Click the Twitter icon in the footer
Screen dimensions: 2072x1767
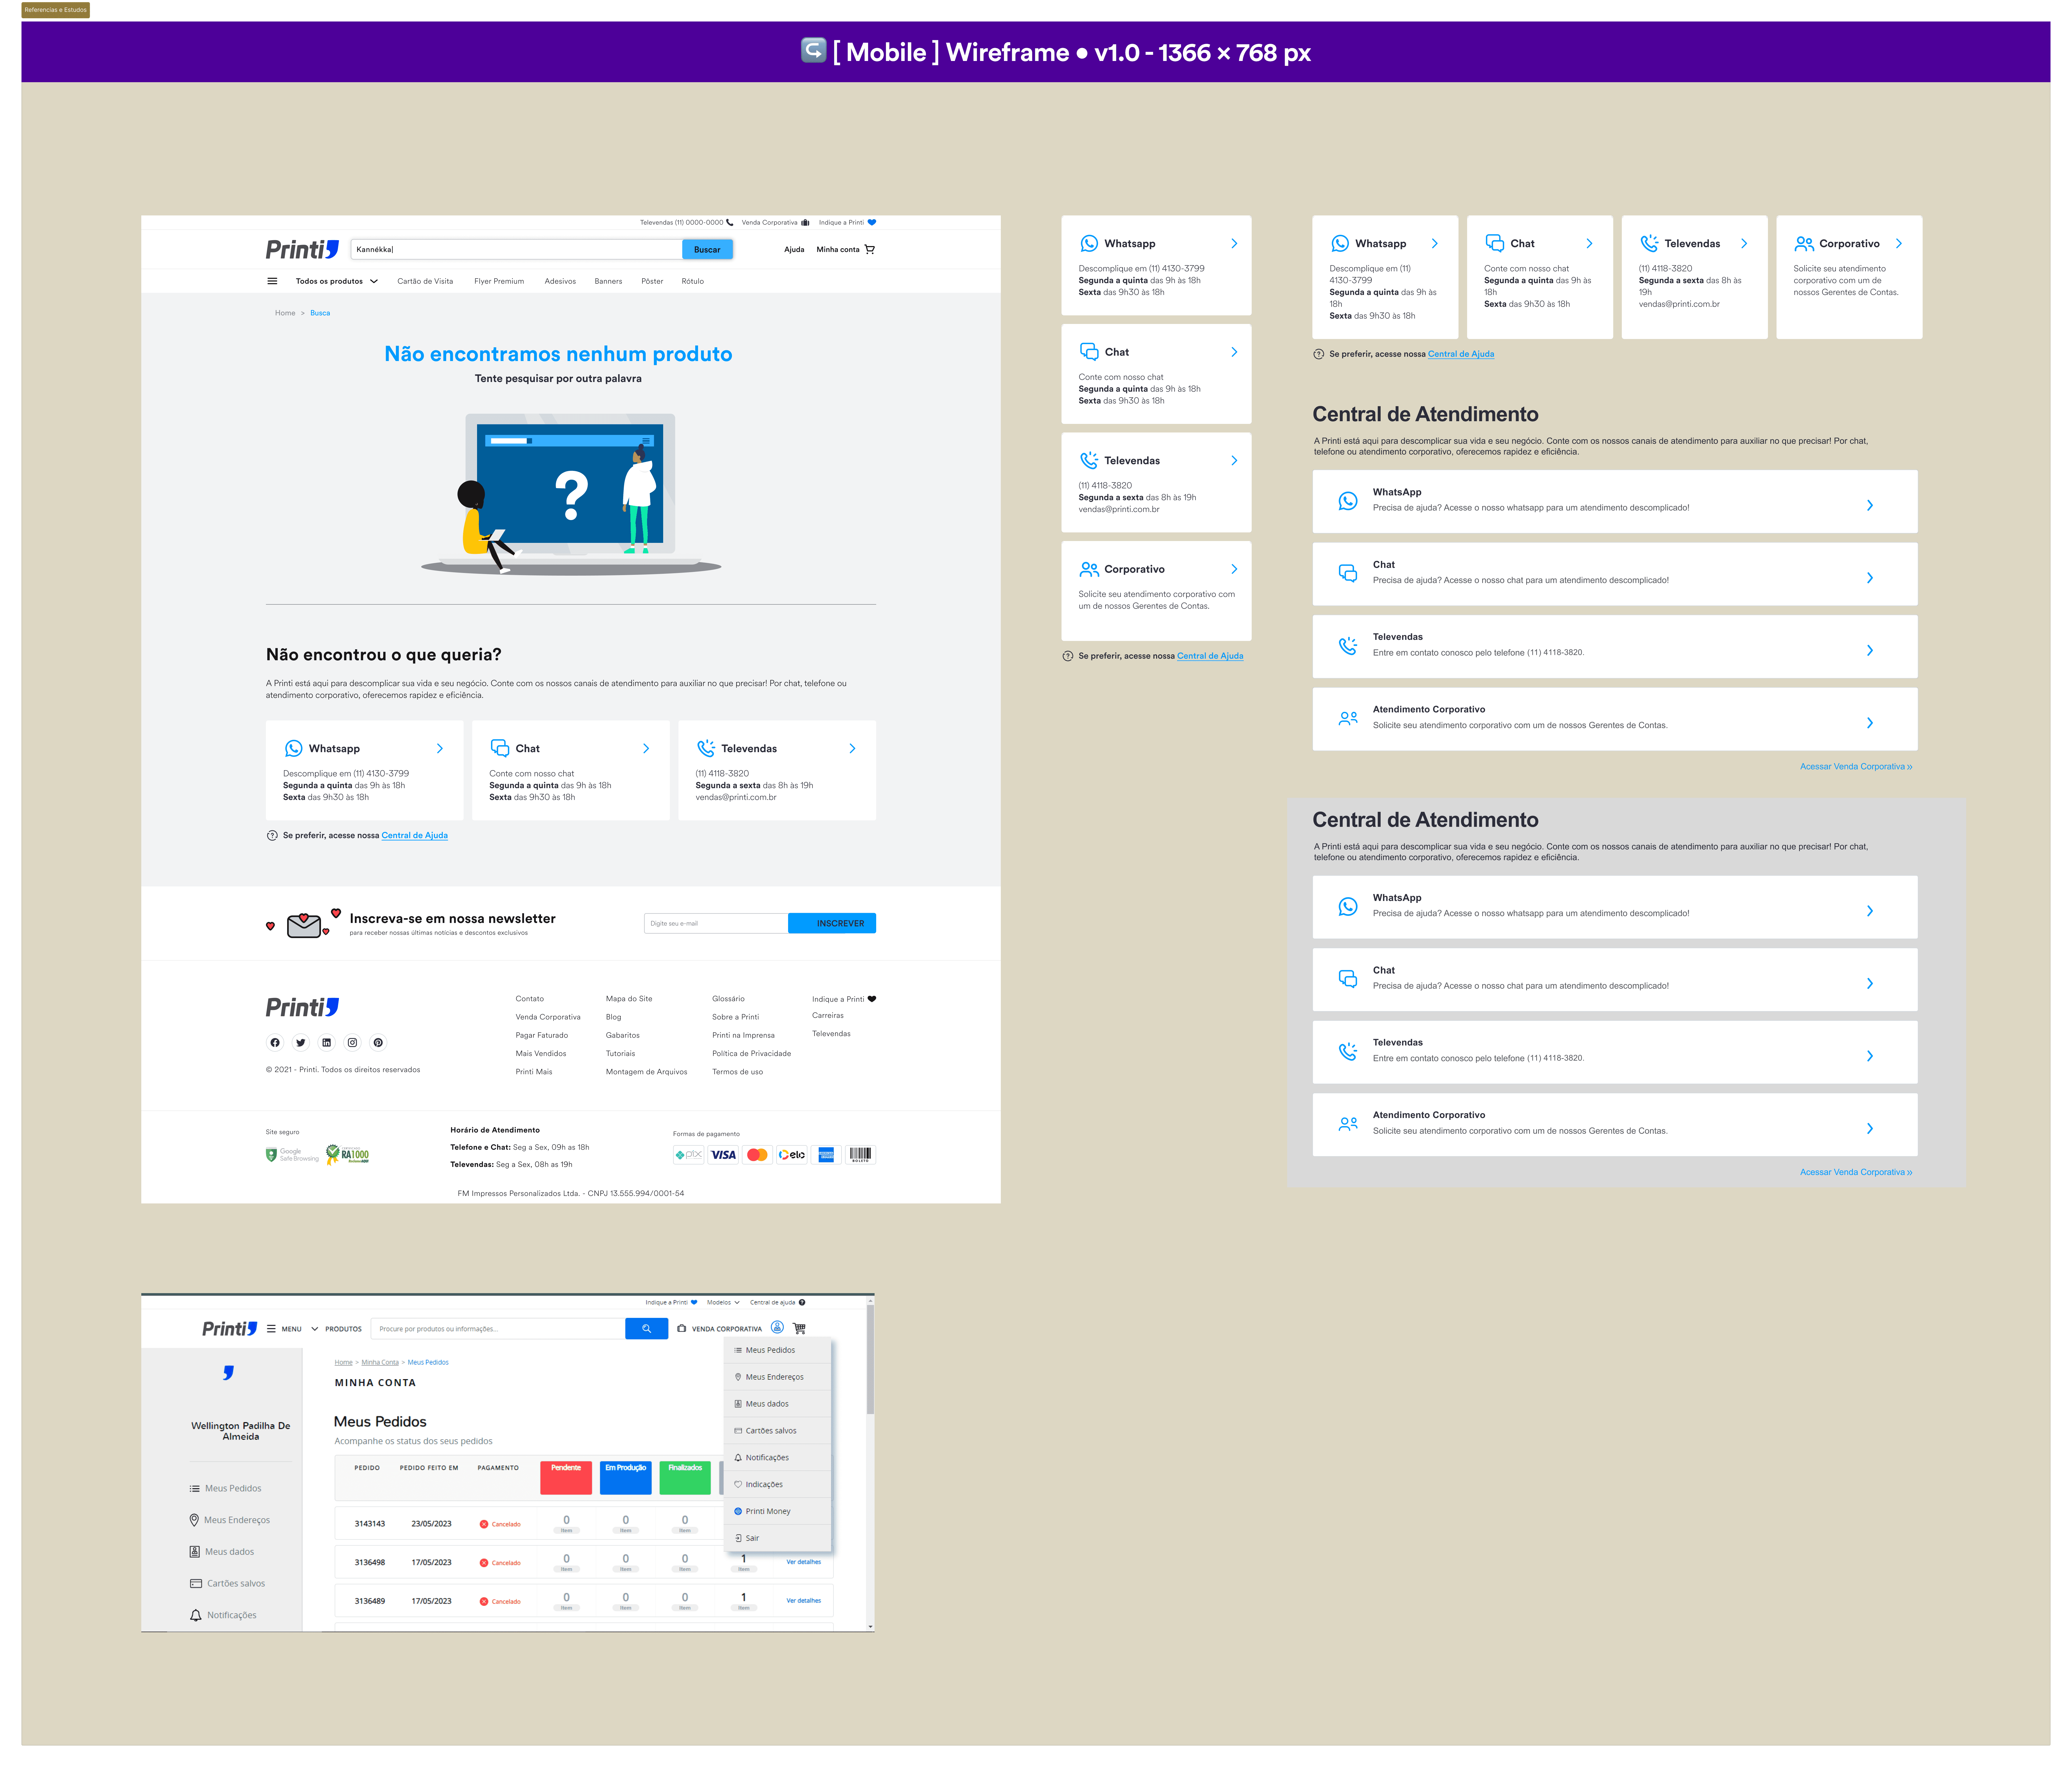click(301, 1042)
